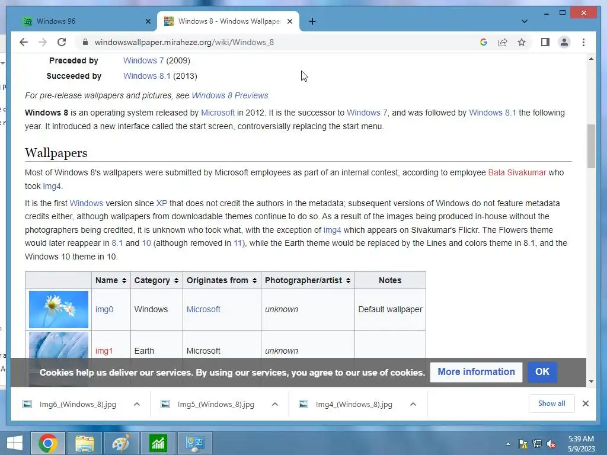Open the Microsoft link in img0 row
This screenshot has width=607, height=455.
(x=203, y=309)
